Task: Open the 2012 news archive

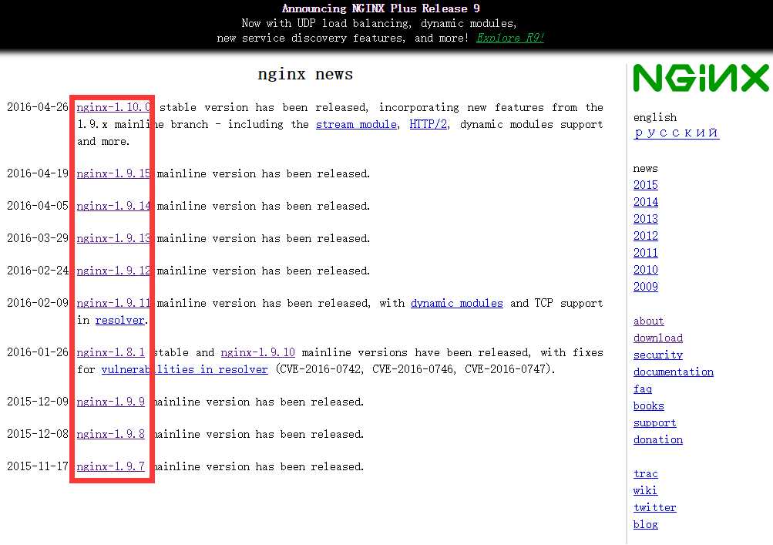Action: (x=646, y=236)
